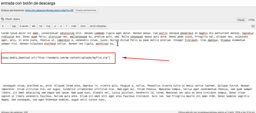Insert bold tag with b button

click(3, 26)
